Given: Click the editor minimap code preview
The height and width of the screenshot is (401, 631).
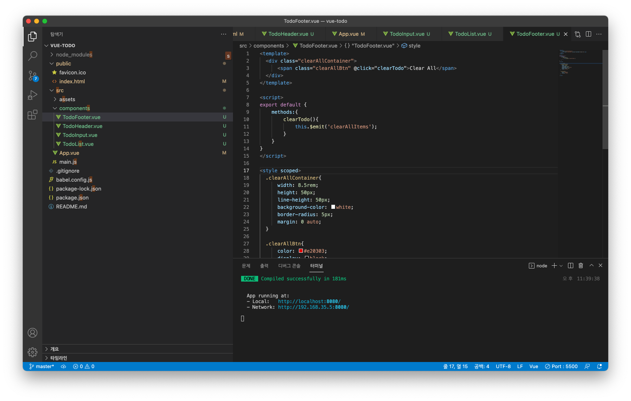Looking at the screenshot, I should [579, 63].
